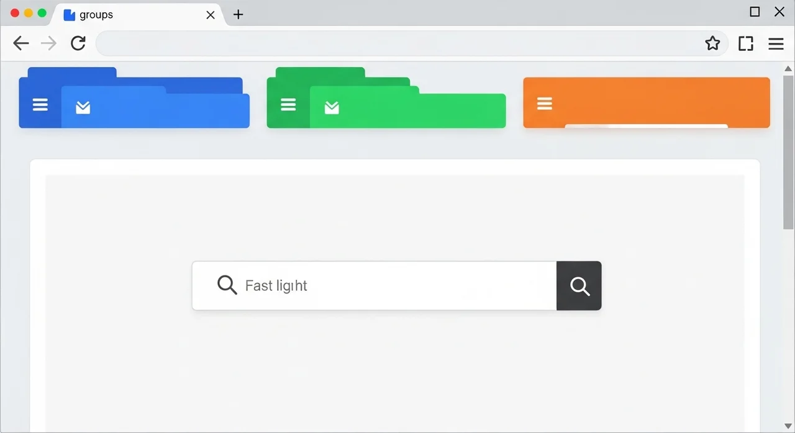Open a new tab with plus button
Image resolution: width=795 pixels, height=433 pixels.
(238, 15)
